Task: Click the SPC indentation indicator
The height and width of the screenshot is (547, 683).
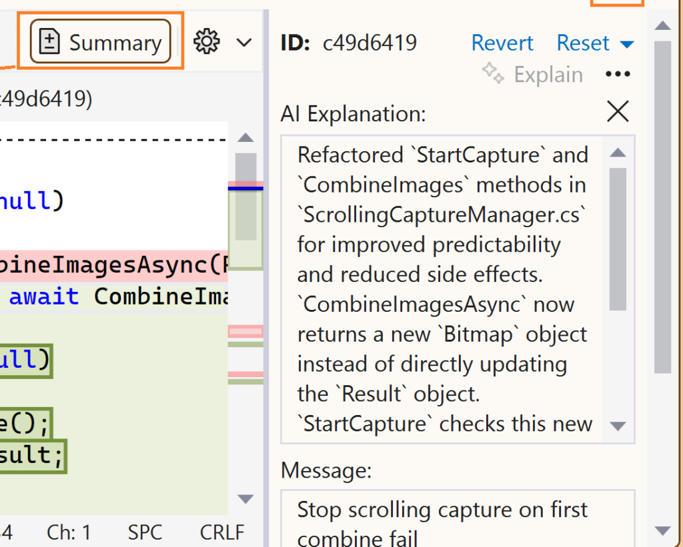Action: [x=145, y=532]
